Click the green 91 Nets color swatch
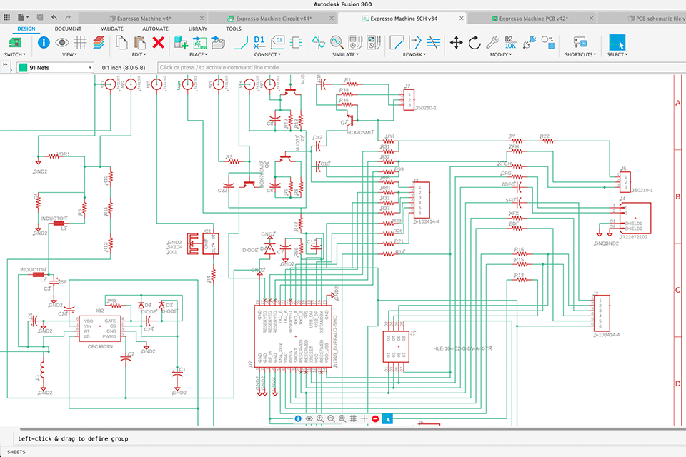 23,68
